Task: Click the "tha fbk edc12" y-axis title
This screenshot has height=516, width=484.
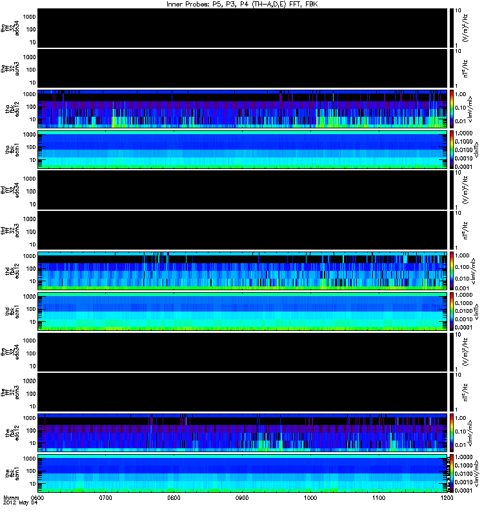Action: pyautogui.click(x=12, y=108)
